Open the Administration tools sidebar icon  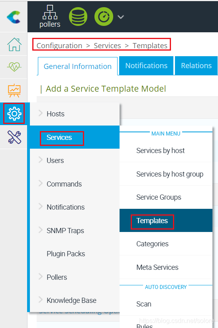[14, 137]
